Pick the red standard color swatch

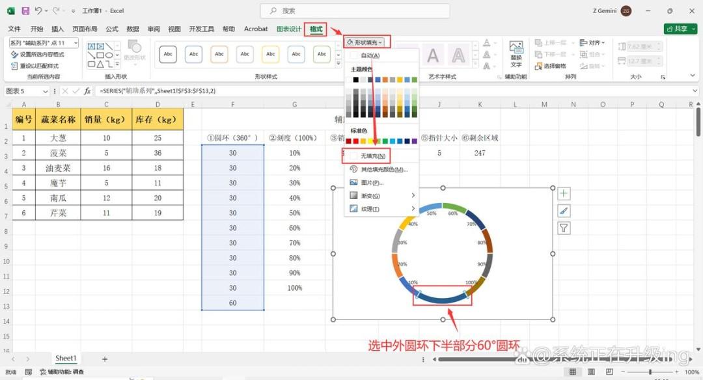click(355, 141)
